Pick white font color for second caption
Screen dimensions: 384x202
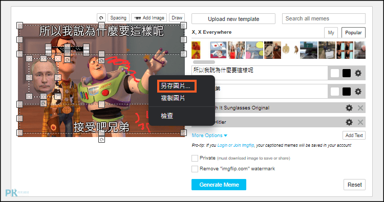pos(335,92)
